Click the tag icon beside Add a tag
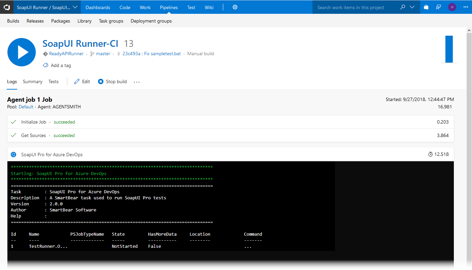472x270 pixels. 45,65
